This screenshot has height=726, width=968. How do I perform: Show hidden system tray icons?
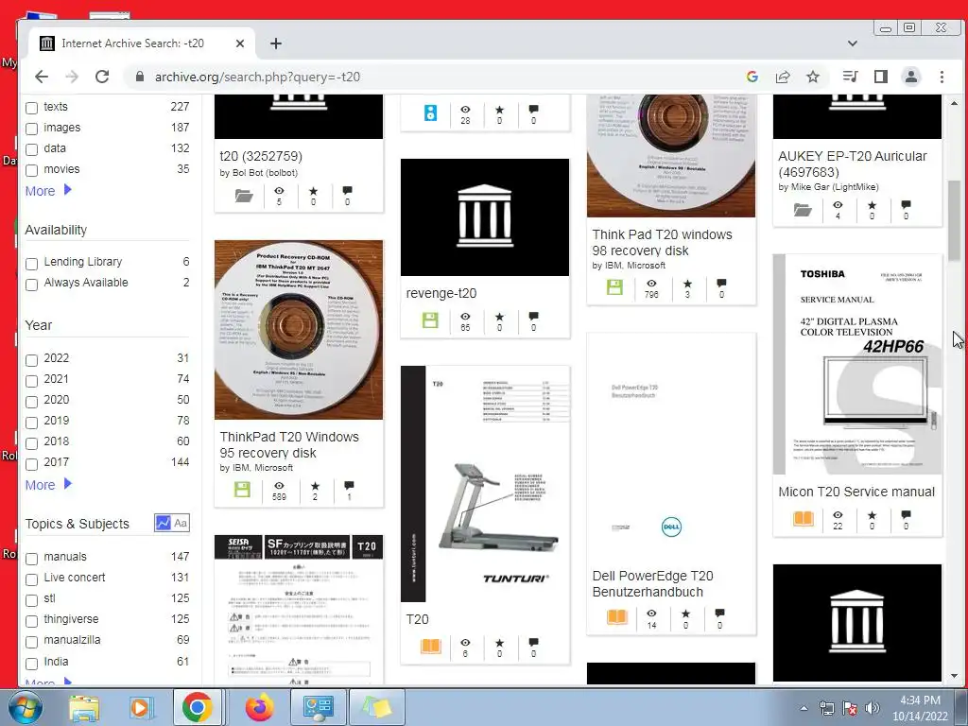(804, 708)
